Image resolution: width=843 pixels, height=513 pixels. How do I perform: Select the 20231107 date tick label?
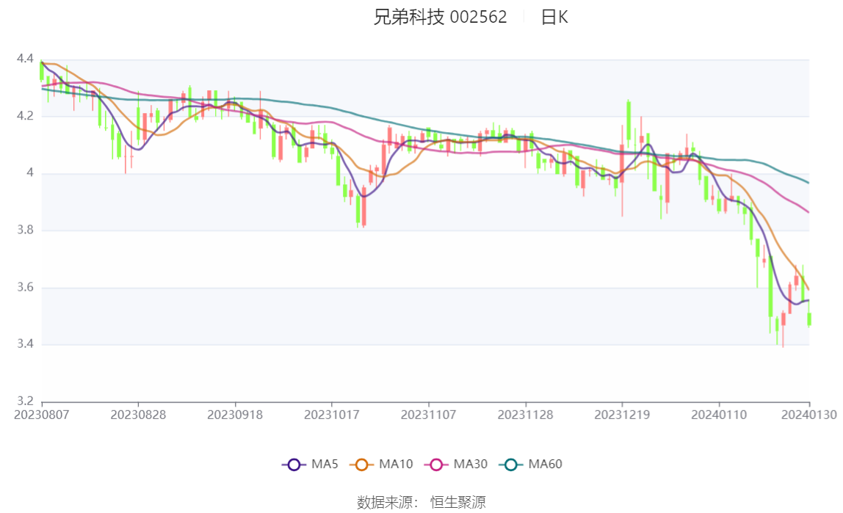(x=429, y=415)
